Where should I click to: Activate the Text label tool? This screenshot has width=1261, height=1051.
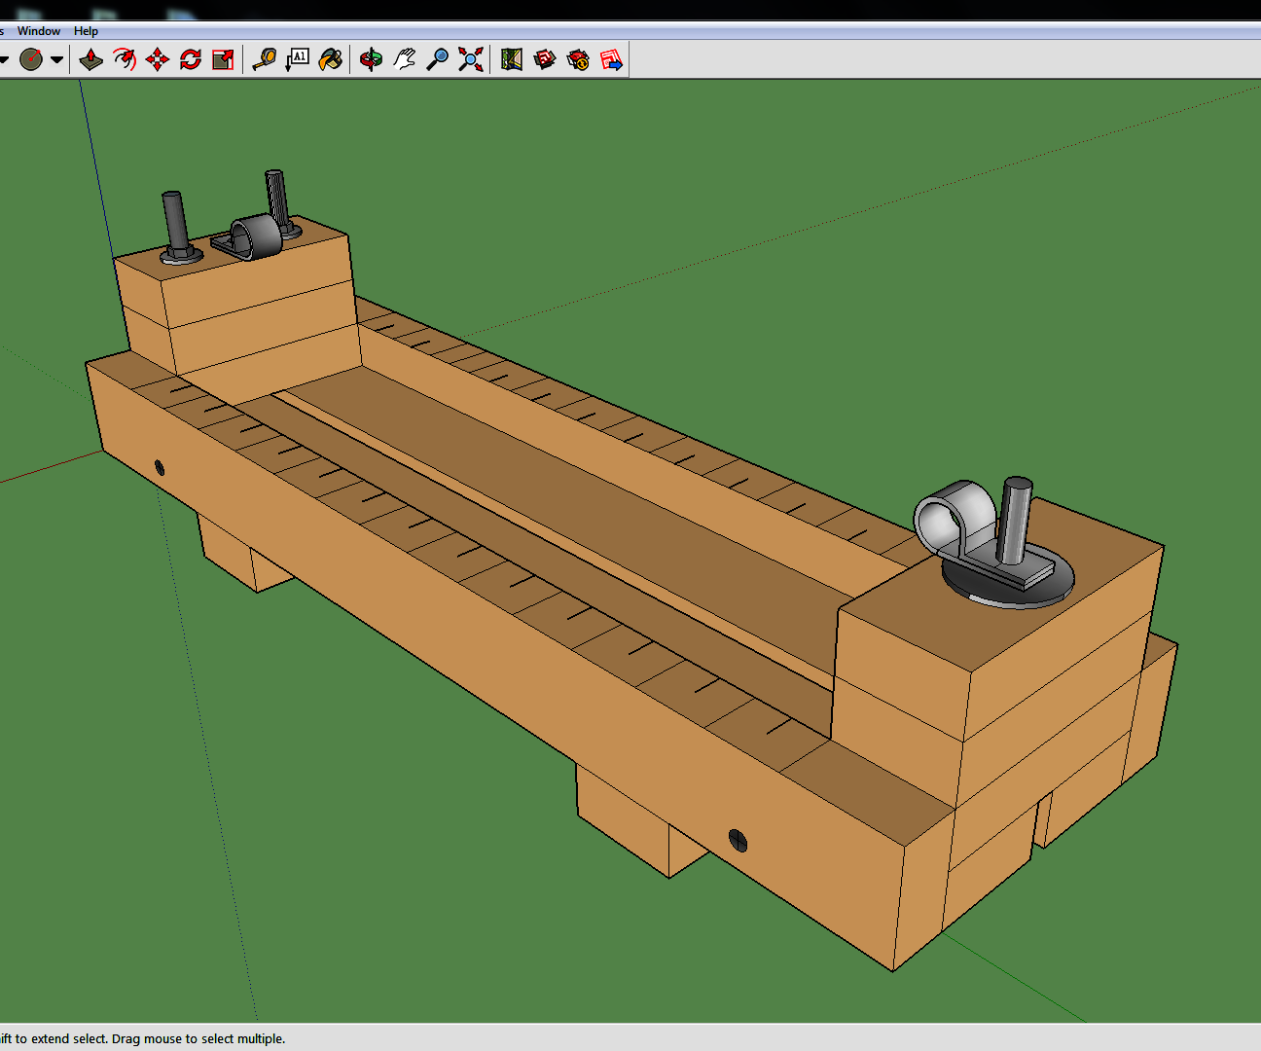297,60
